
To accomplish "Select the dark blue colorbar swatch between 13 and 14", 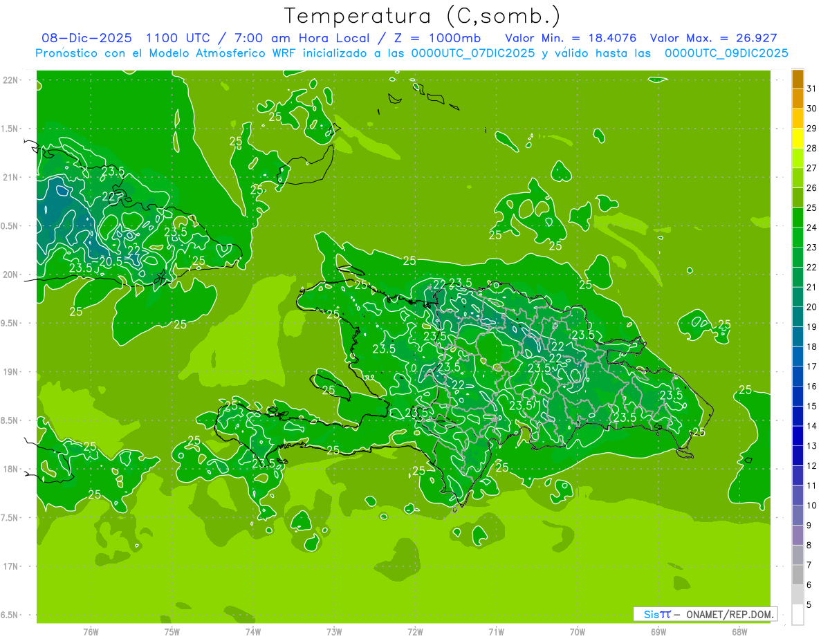I will tap(797, 436).
